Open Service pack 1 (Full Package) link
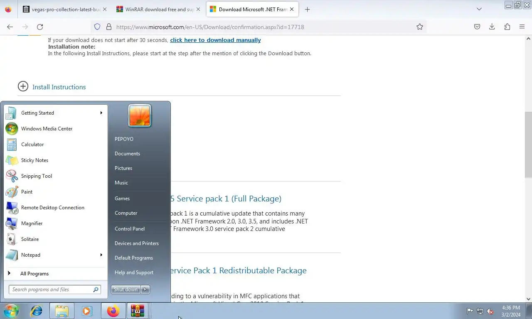Image resolution: width=532 pixels, height=319 pixels. pyautogui.click(x=226, y=199)
